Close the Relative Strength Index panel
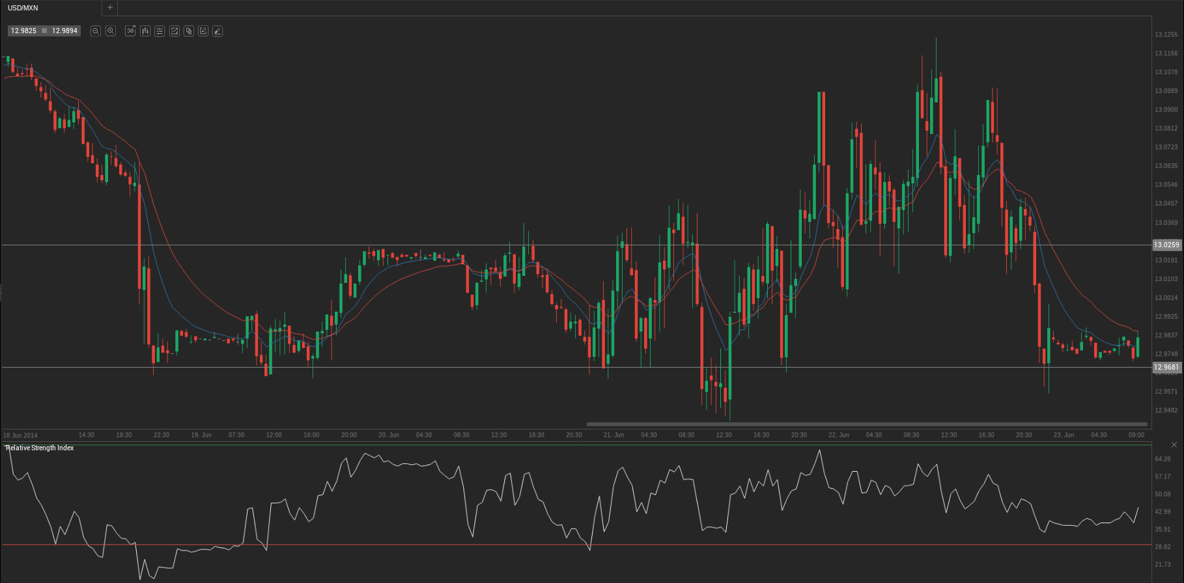The image size is (1184, 583). coord(1174,445)
